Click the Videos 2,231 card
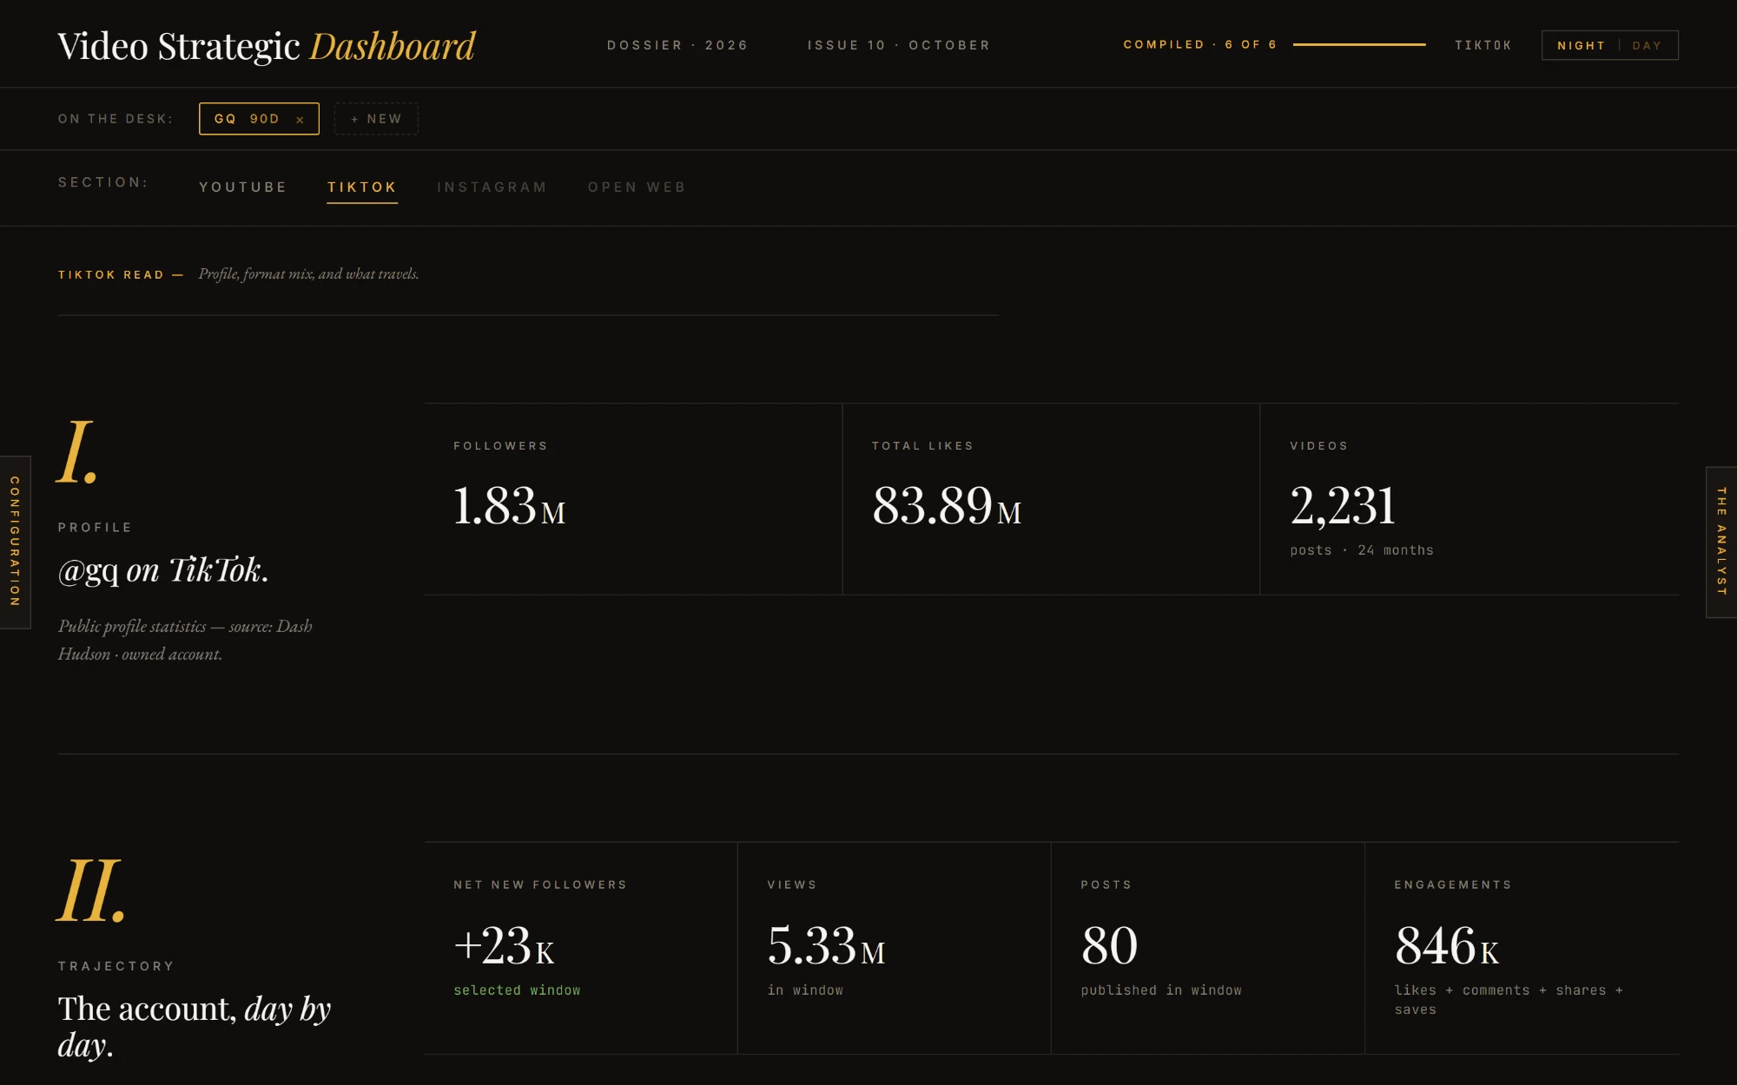 pos(1470,499)
